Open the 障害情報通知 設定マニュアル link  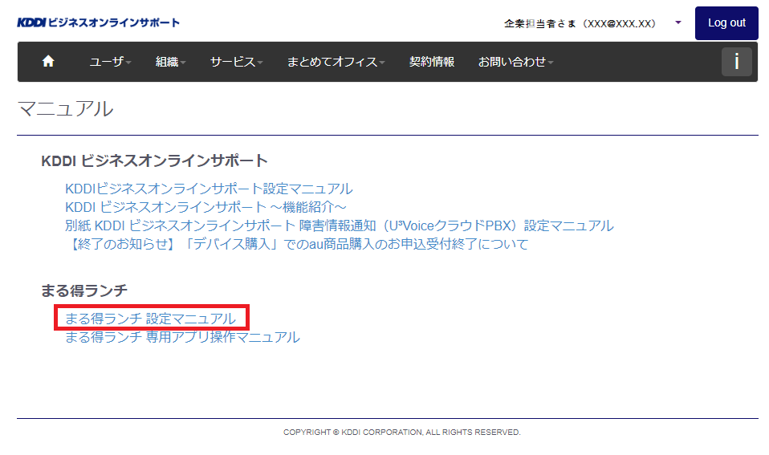click(339, 225)
